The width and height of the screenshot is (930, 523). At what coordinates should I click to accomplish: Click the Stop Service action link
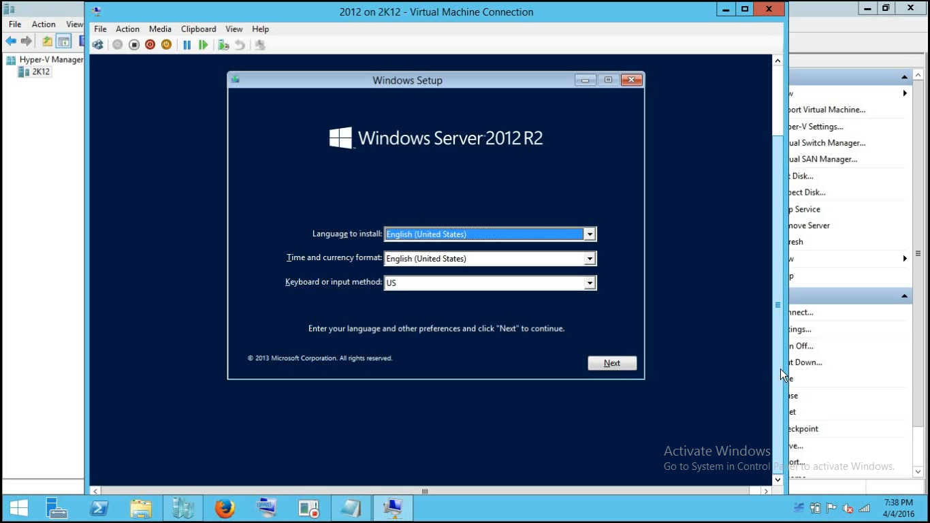(805, 209)
